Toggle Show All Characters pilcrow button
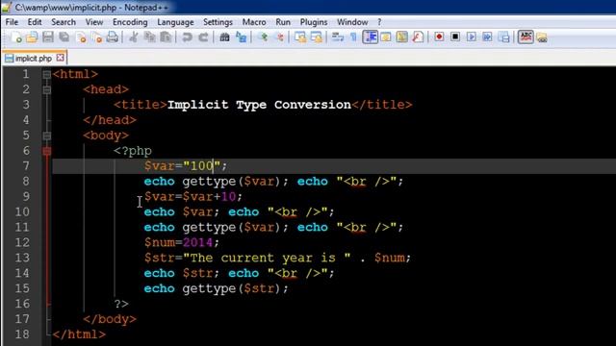 tap(353, 37)
